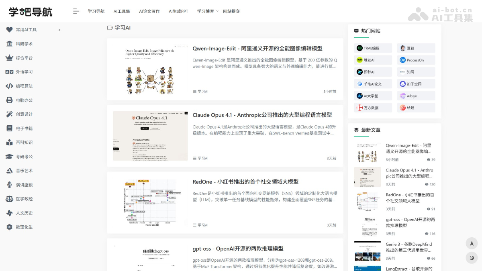Click the Qwen-Image-Edit article thumbnail

coord(149,69)
